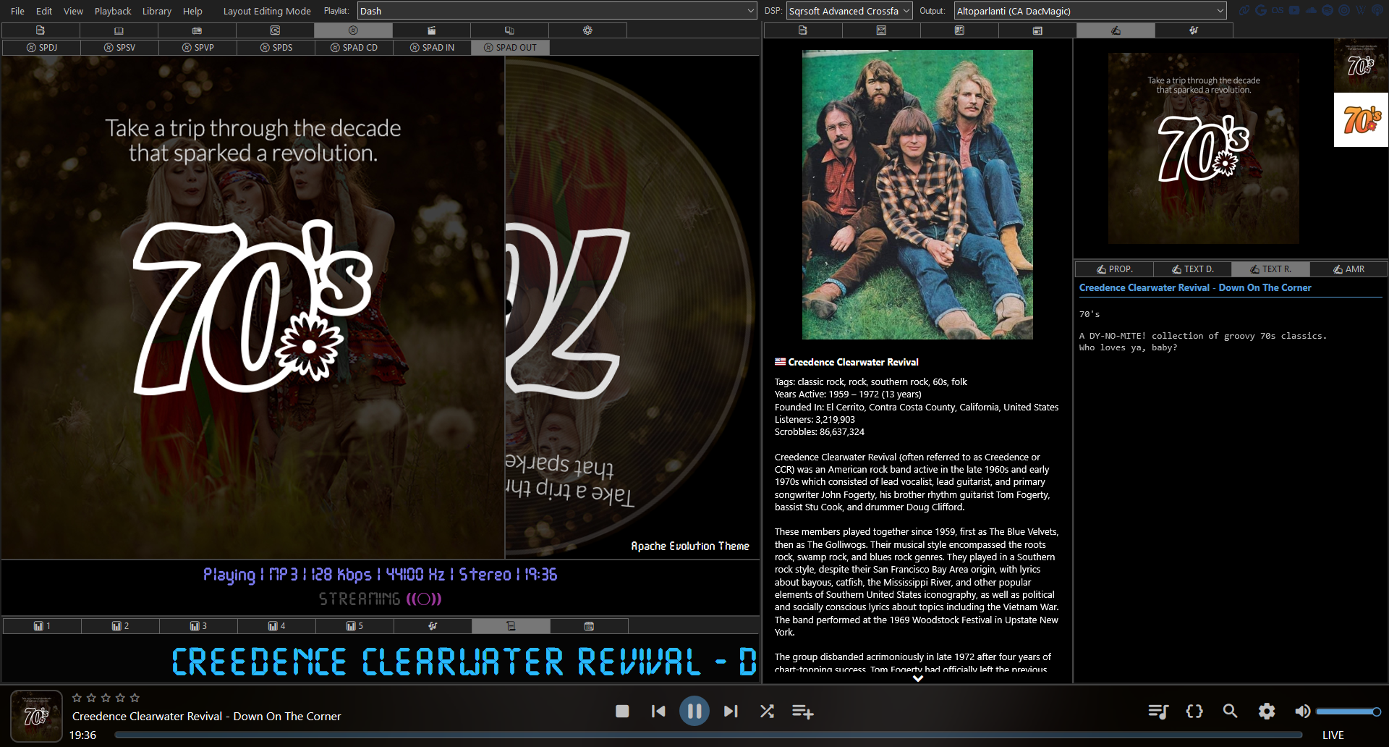Switch to the SPSV tab
This screenshot has height=747, width=1389.
click(x=119, y=47)
